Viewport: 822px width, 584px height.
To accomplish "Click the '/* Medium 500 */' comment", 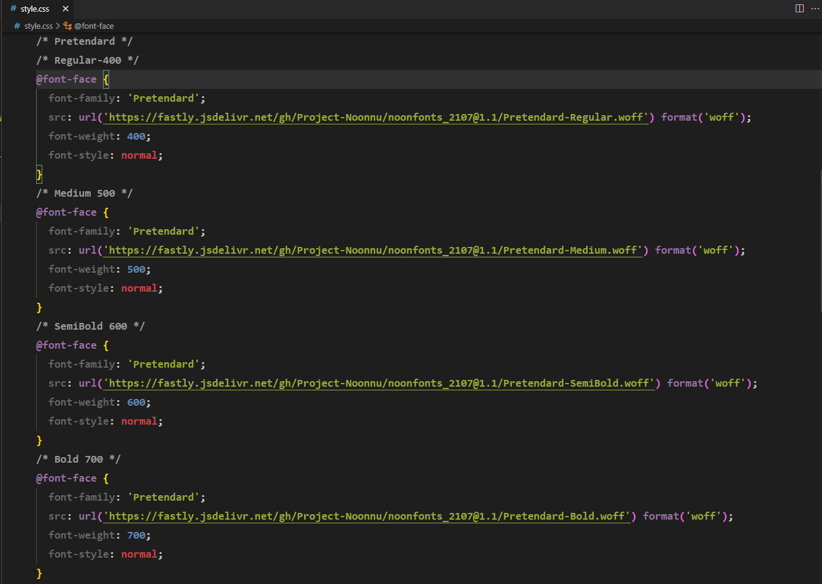I will [x=85, y=193].
